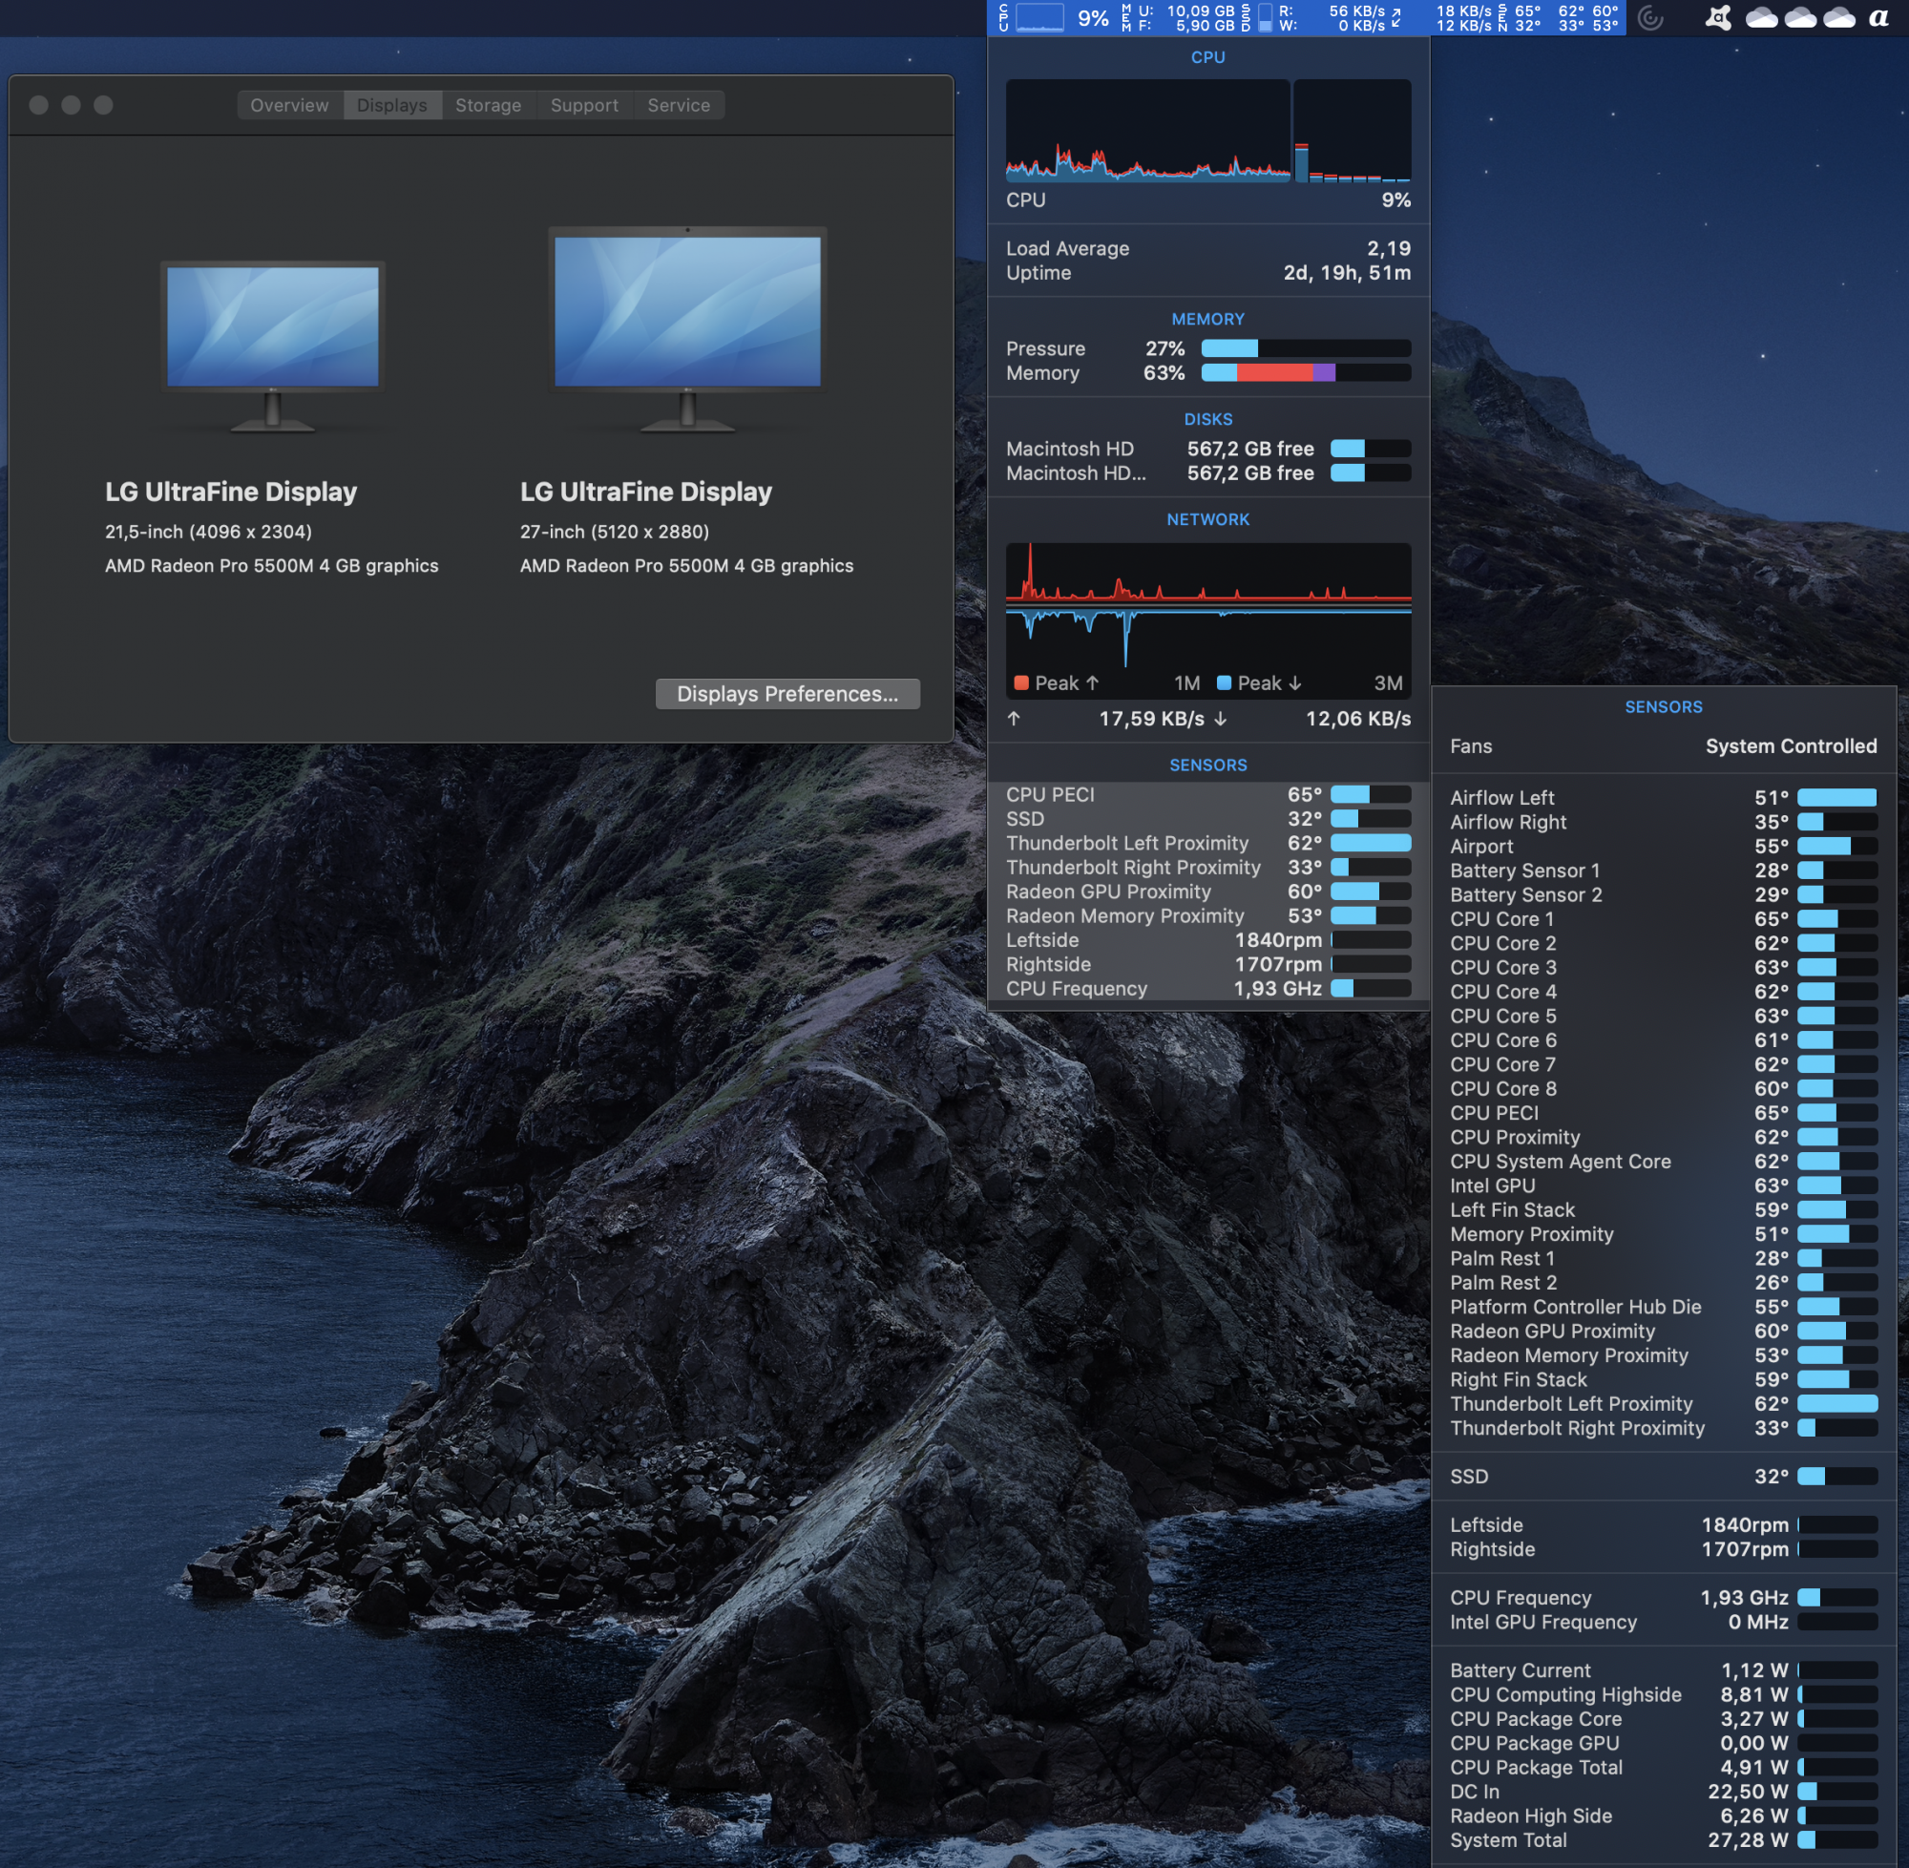The height and width of the screenshot is (1868, 1909).
Task: Click the italic 'a' menu bar icon
Action: 1878,18
